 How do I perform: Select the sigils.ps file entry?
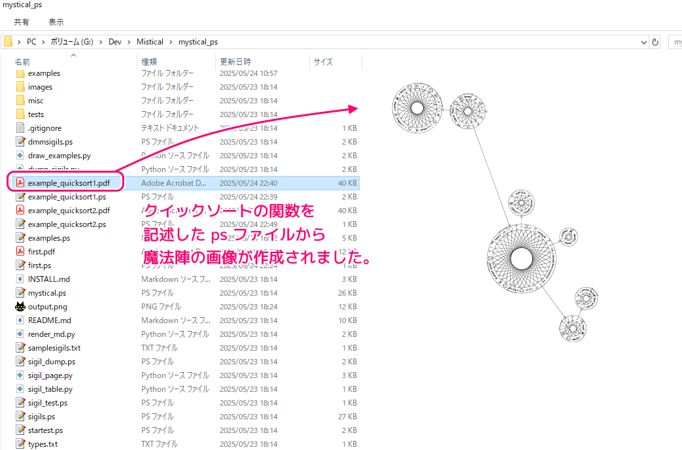coord(41,417)
